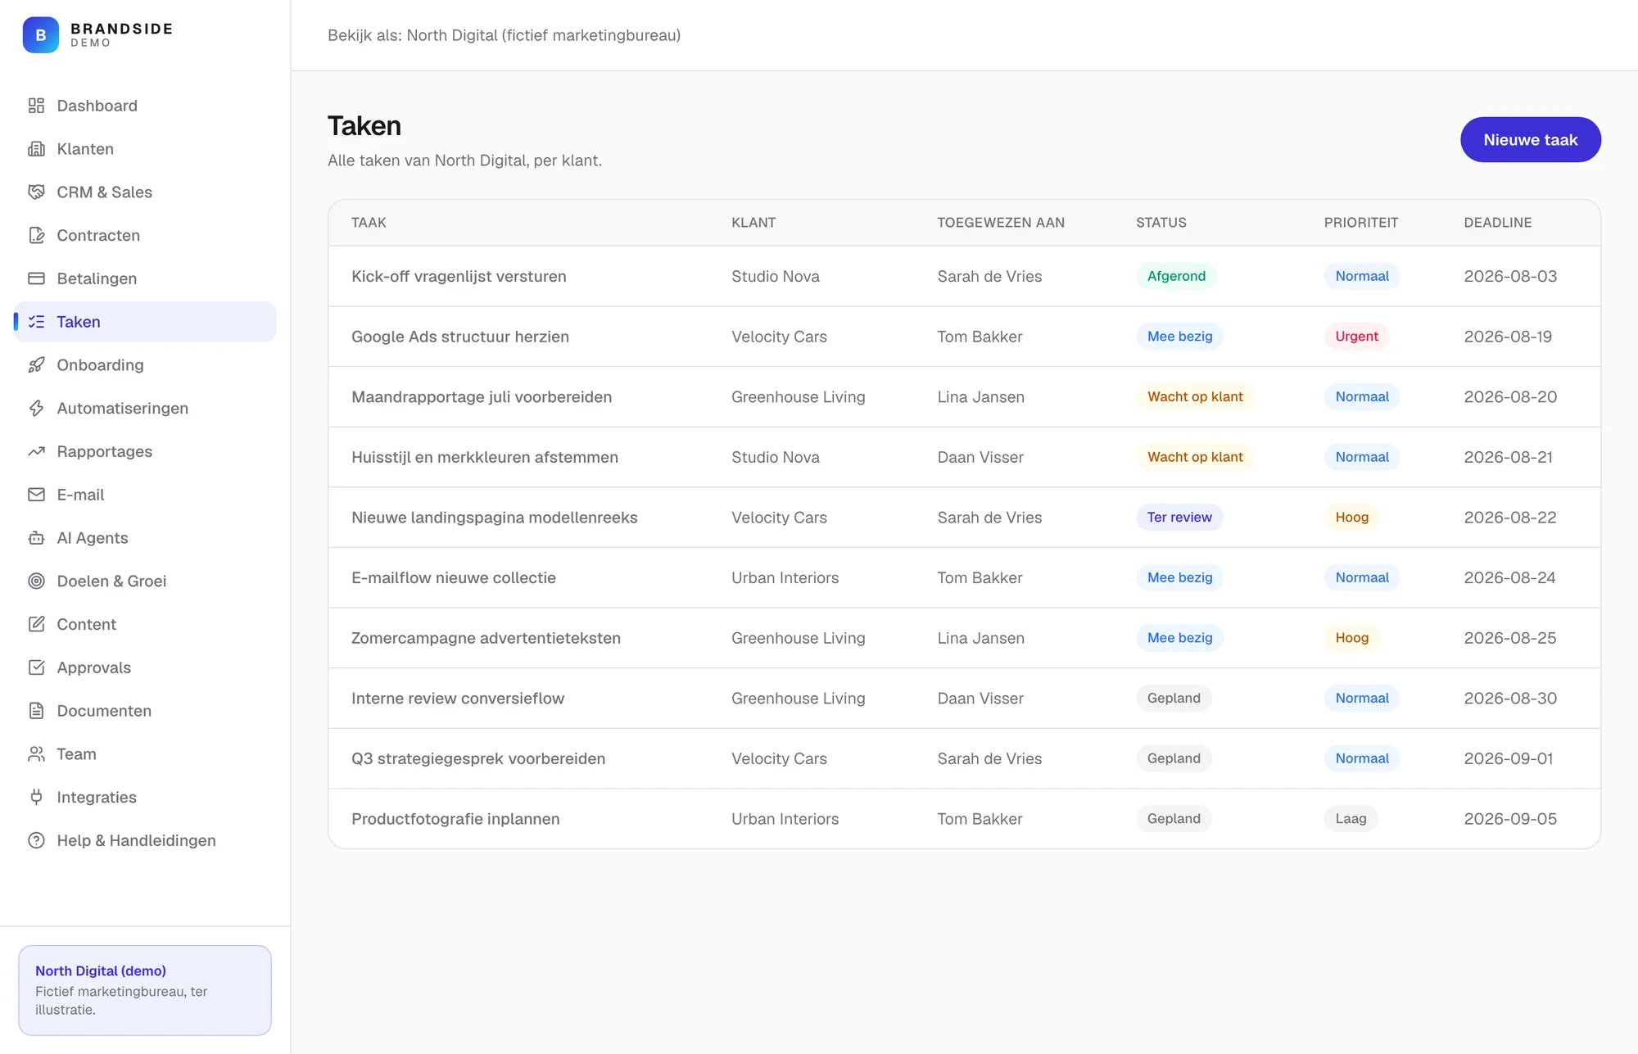1638x1054 pixels.
Task: Click the Onboarding rocket icon
Action: 36,365
